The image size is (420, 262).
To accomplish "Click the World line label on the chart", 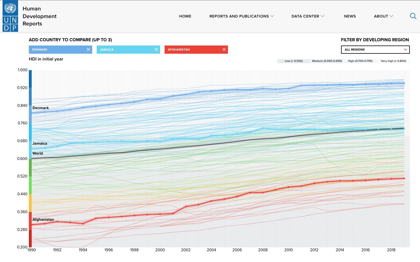I will tap(38, 153).
